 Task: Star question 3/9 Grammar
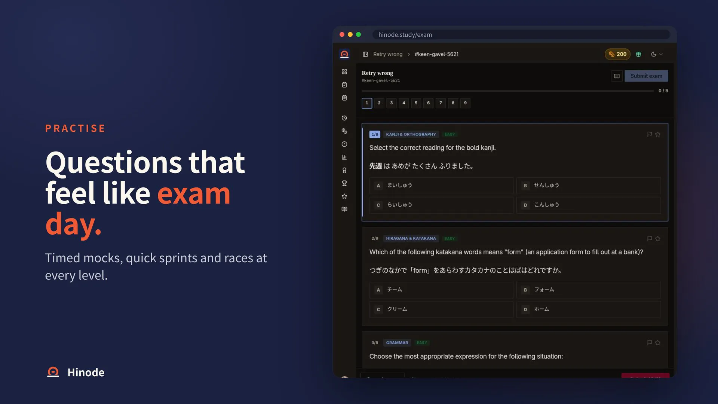pyautogui.click(x=658, y=343)
